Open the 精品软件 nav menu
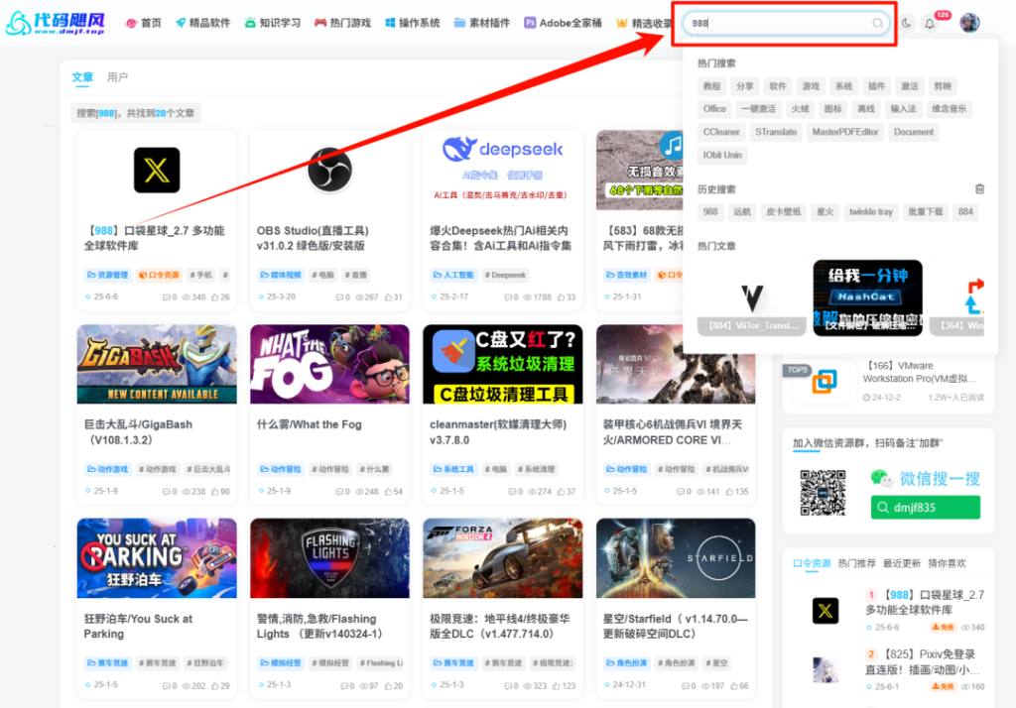This screenshot has width=1016, height=708. 202,23
